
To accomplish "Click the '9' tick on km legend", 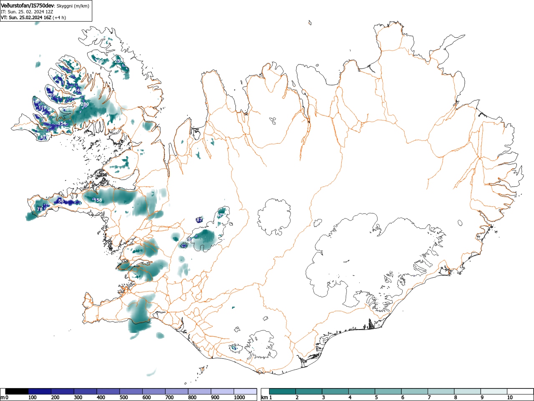I will [483, 398].
